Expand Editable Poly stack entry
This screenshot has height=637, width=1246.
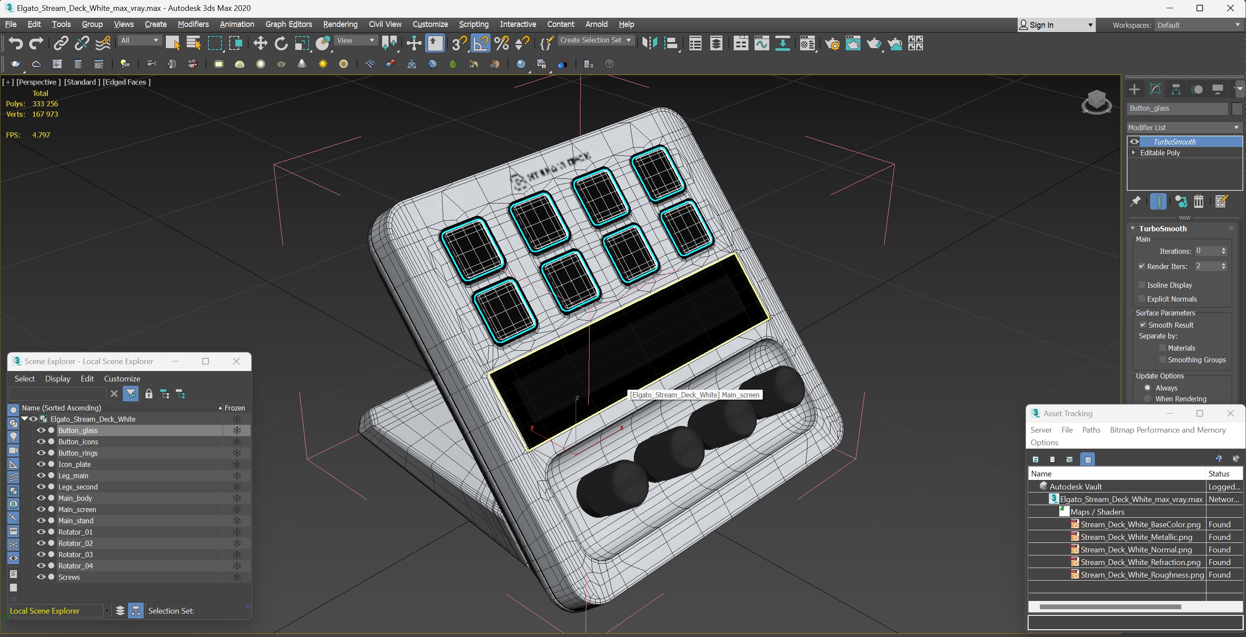click(1133, 153)
